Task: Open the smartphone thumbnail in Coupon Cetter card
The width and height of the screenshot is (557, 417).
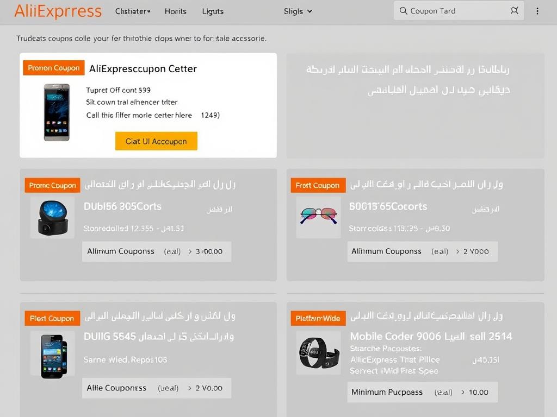Action: [x=57, y=112]
